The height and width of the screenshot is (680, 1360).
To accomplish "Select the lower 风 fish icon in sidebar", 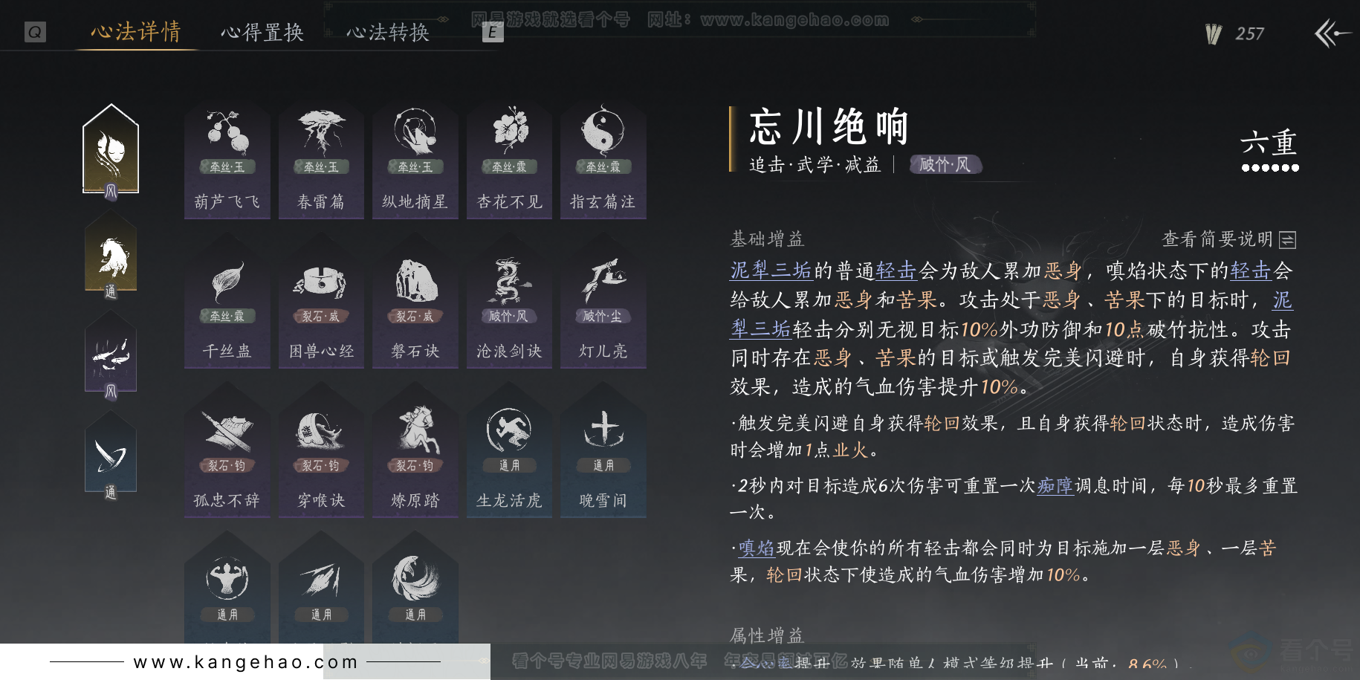I will point(111,357).
